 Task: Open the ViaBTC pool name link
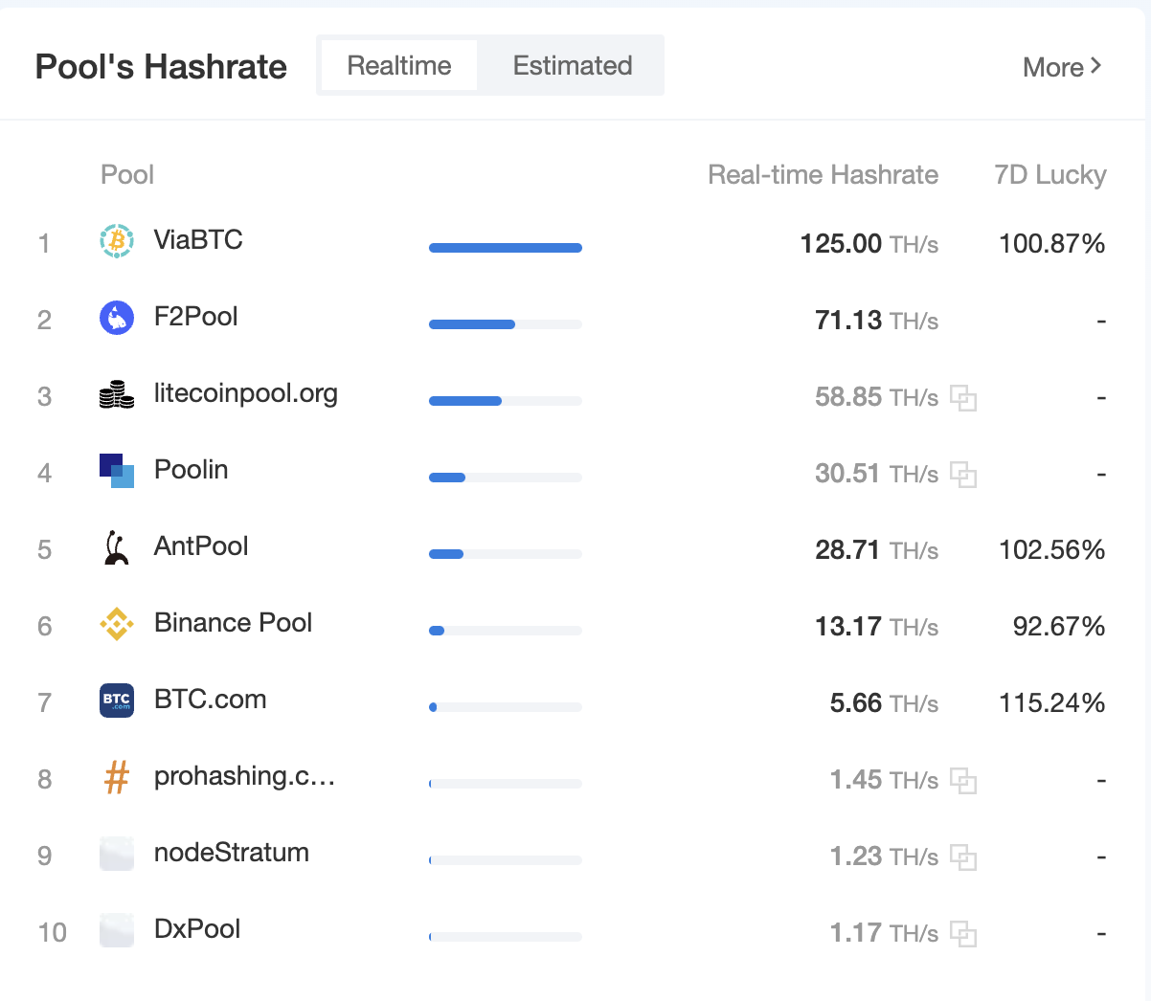198,239
